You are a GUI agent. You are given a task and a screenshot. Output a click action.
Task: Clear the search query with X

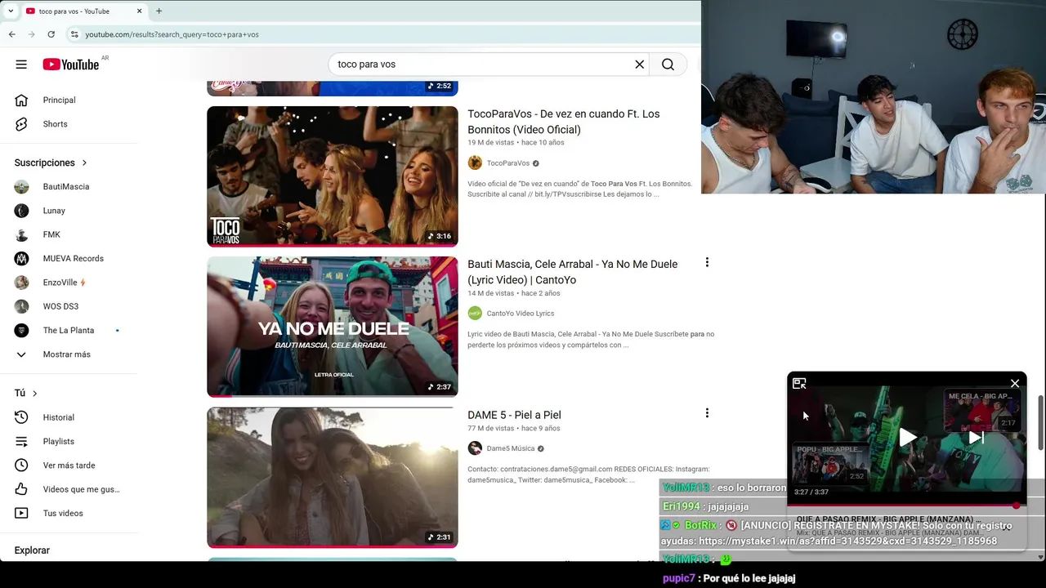[x=640, y=65]
